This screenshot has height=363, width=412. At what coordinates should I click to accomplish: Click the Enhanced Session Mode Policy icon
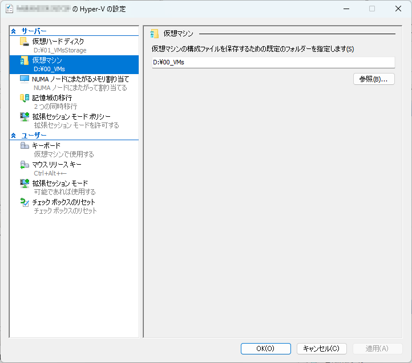[x=24, y=117]
